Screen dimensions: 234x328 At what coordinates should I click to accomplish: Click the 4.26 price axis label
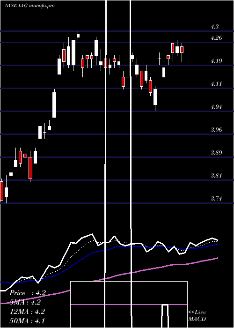(216, 38)
